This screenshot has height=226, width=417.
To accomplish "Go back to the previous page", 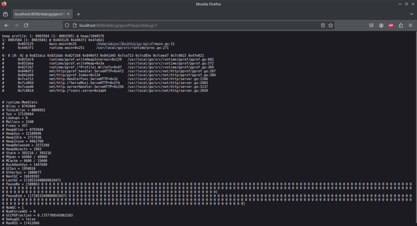I will pyautogui.click(x=7, y=25).
